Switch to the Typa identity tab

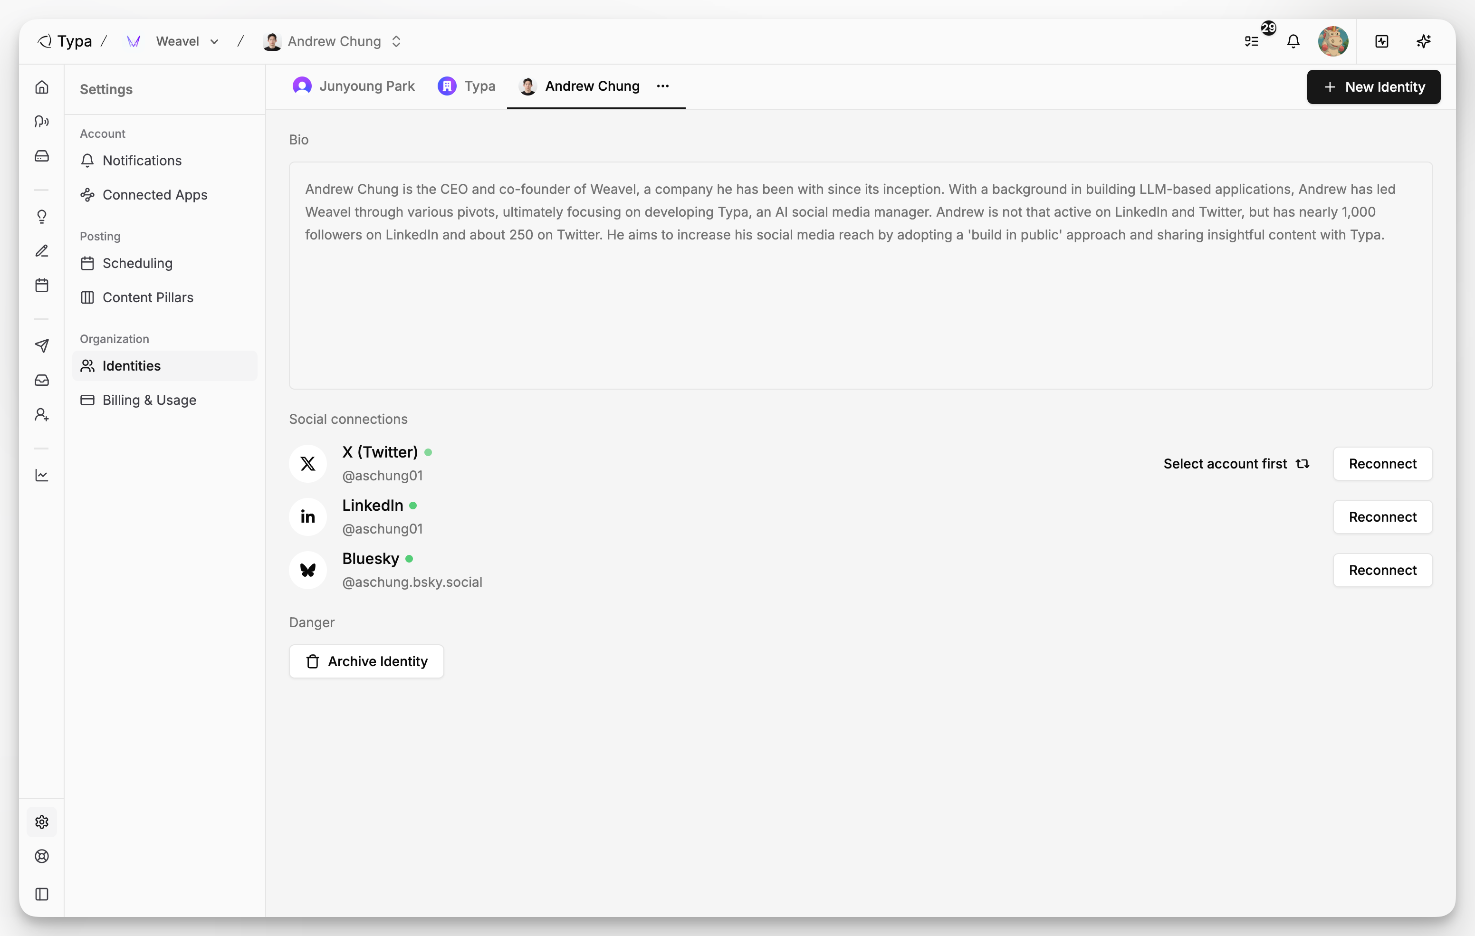467,86
